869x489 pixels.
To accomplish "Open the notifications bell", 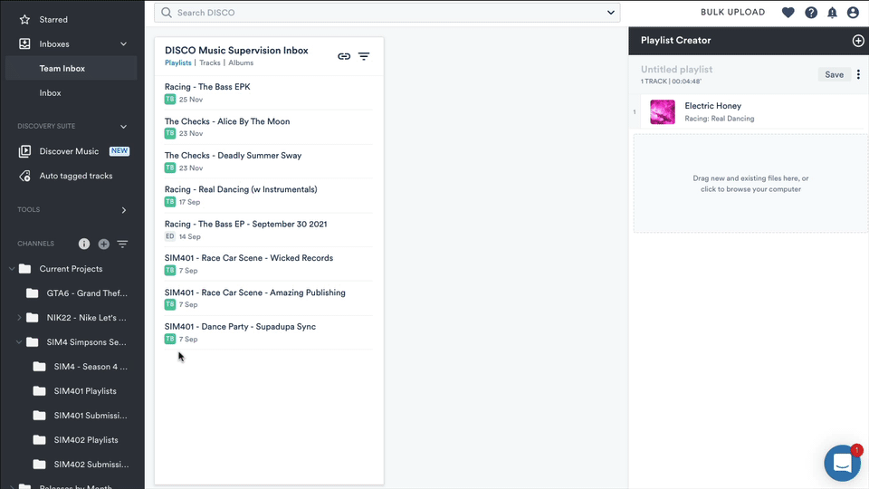I will click(833, 12).
